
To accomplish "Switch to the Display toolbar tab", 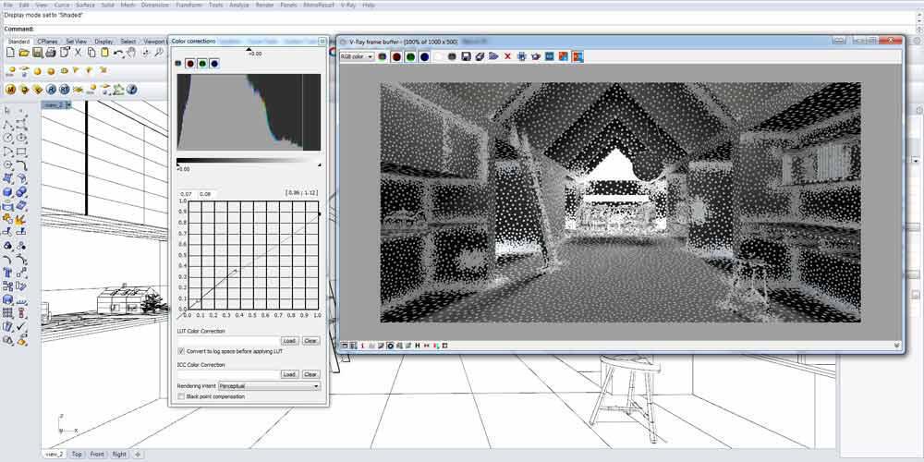I will tap(103, 42).
